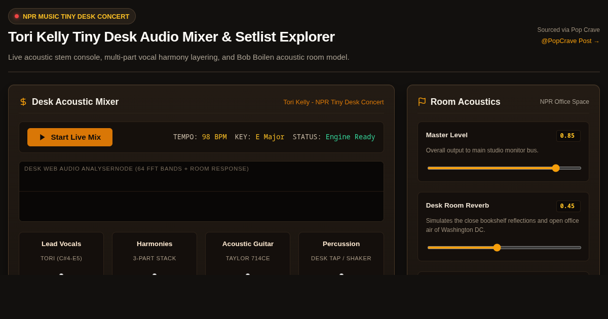Click the Engine Ready status text
The height and width of the screenshot is (319, 608).
(x=350, y=137)
